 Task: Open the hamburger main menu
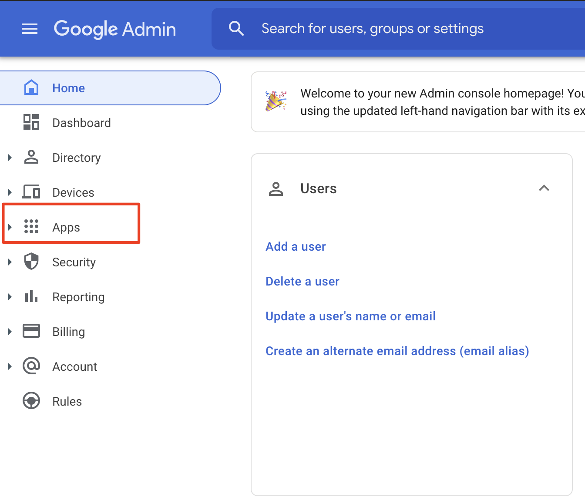click(x=30, y=29)
